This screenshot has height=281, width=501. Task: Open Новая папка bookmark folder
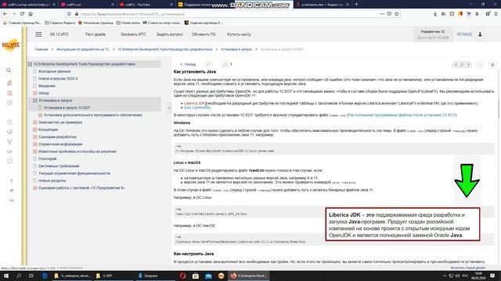click(x=128, y=23)
